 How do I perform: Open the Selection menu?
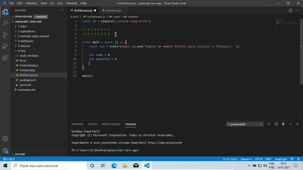pos(31,3)
